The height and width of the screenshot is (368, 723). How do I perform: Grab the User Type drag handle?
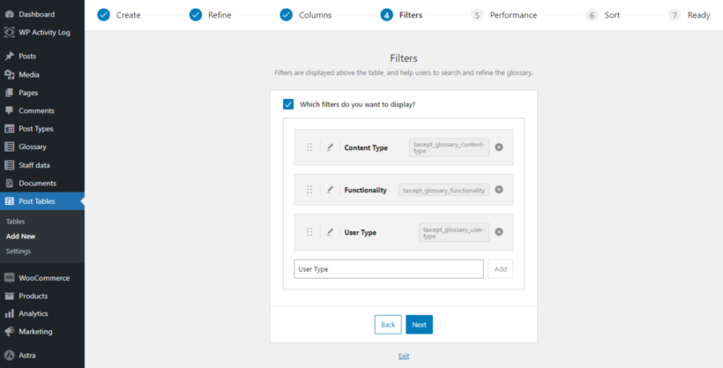pos(309,232)
